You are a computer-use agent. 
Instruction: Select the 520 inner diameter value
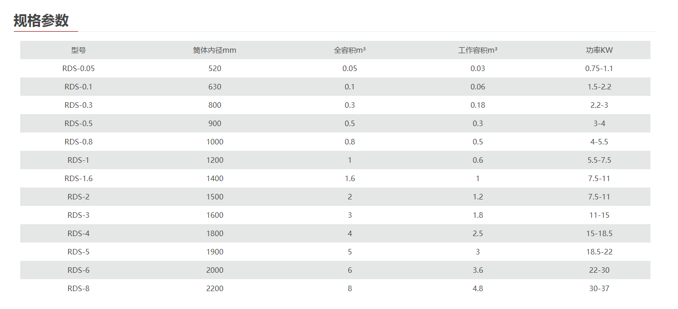tap(215, 68)
